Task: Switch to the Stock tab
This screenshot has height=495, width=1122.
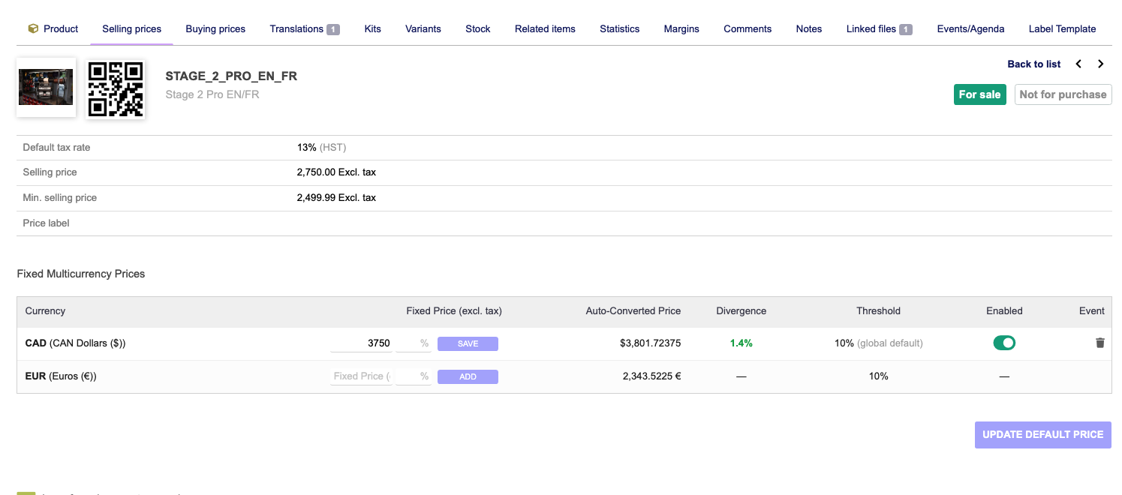Action: 477,28
